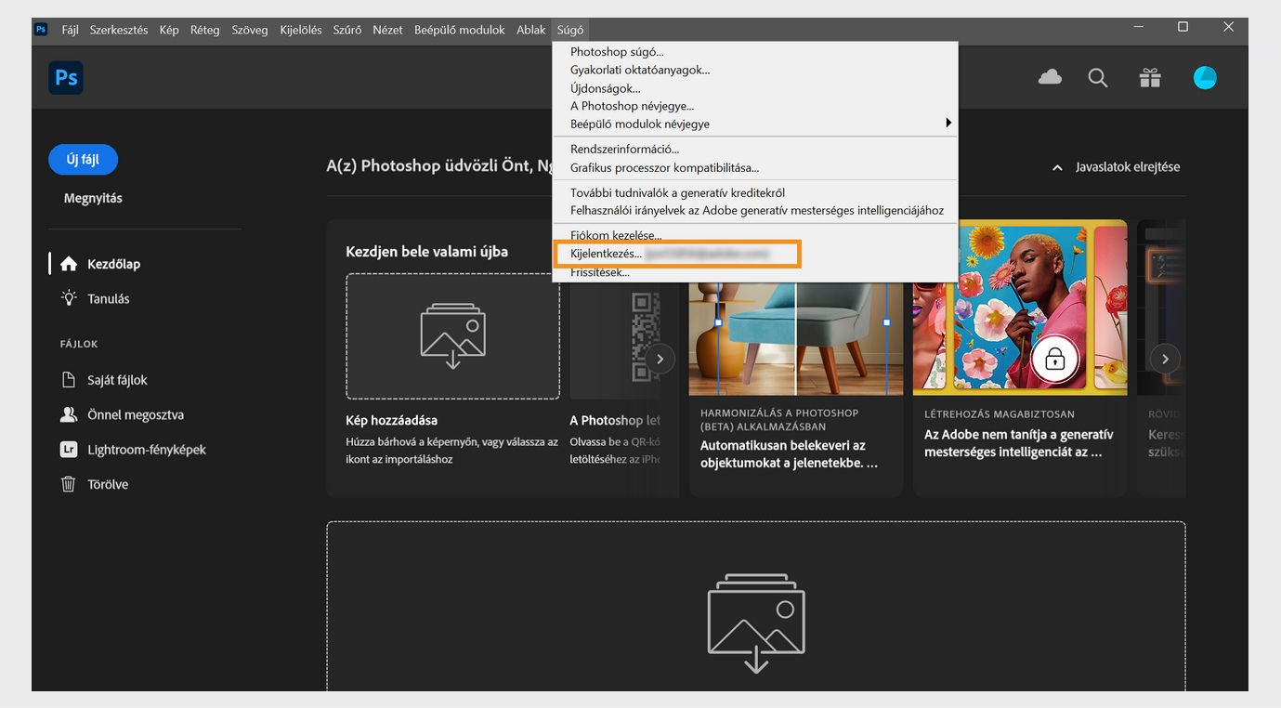This screenshot has width=1281, height=708.
Task: Click the Kezdjen bele valami újba heading
Action: [x=426, y=251]
